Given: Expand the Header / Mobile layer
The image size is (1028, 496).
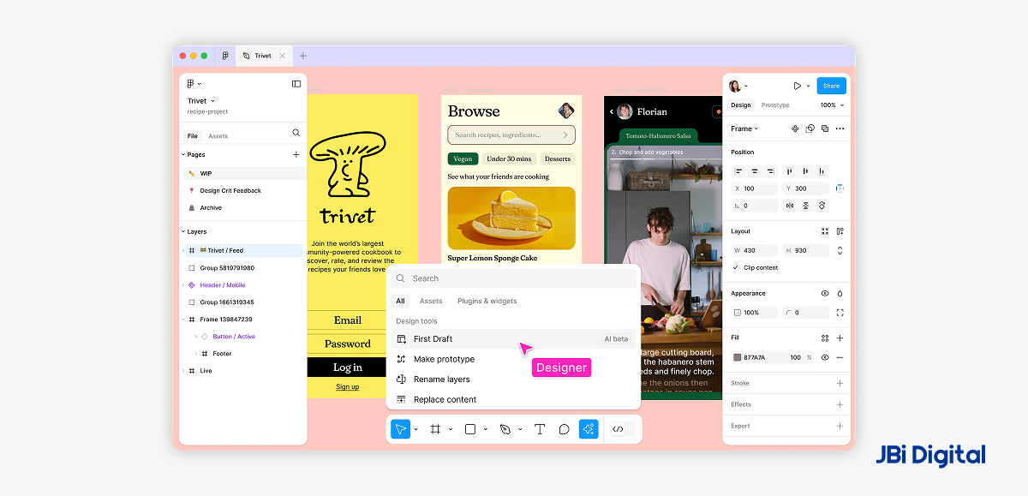Looking at the screenshot, I should pyautogui.click(x=183, y=285).
